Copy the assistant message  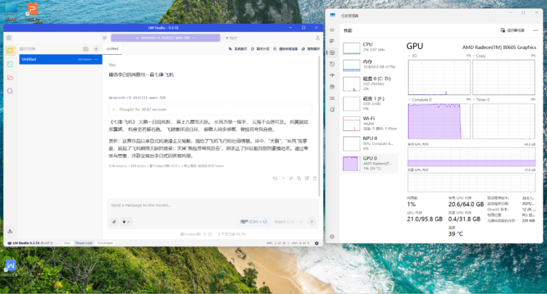[299, 178]
